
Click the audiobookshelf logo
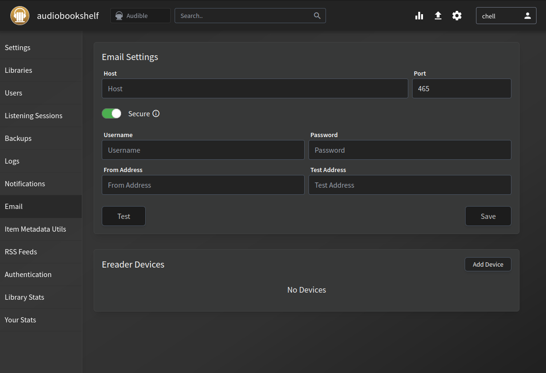[x=20, y=15]
